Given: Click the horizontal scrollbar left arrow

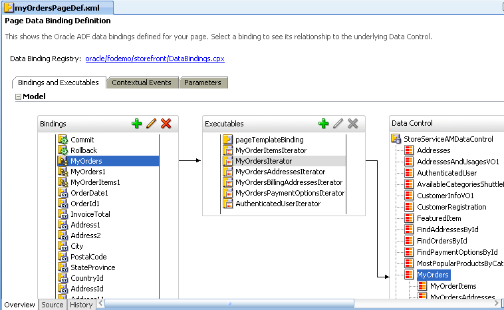Looking at the screenshot, I should point(100,303).
